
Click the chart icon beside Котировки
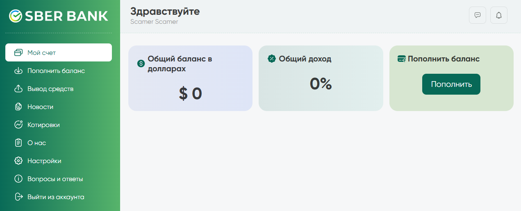coord(18,125)
